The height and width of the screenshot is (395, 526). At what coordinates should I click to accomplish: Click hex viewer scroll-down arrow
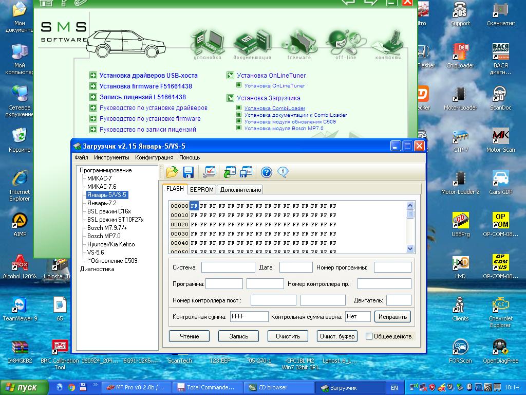click(410, 248)
